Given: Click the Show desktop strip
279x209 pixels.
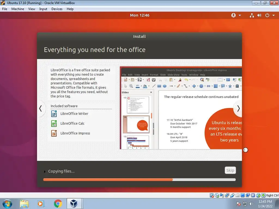Looking at the screenshot, I should tap(278, 204).
